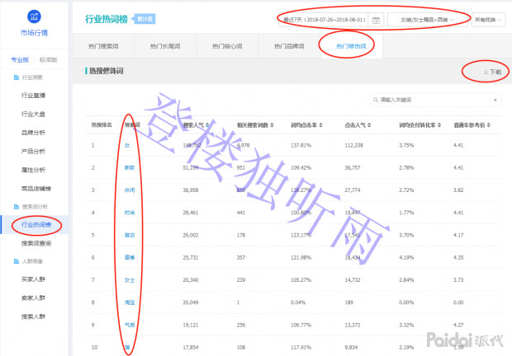
Task: Open 产品分析 in the sidebar
Action: click(x=33, y=151)
